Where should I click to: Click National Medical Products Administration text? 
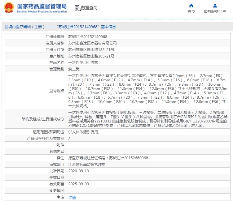click(42, 11)
